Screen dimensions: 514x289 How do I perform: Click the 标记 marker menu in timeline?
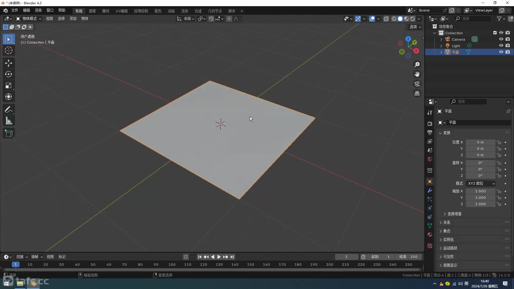click(62, 257)
